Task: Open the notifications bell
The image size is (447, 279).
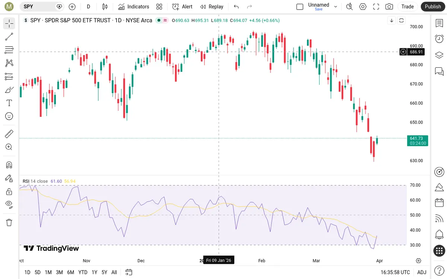Action: tap(439, 235)
